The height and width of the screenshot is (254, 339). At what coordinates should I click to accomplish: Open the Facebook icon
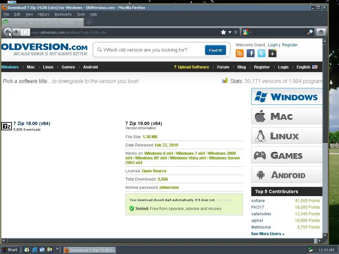click(x=251, y=53)
